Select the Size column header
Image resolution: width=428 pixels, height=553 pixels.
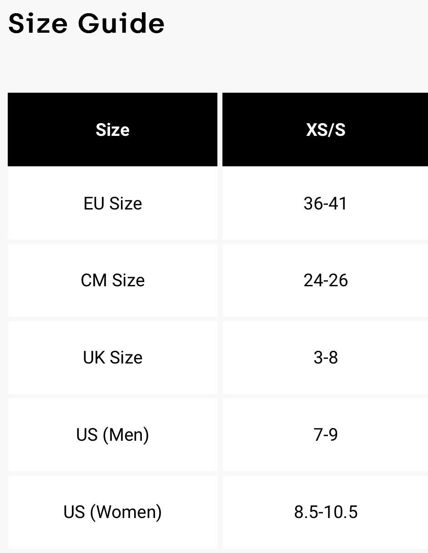(112, 130)
